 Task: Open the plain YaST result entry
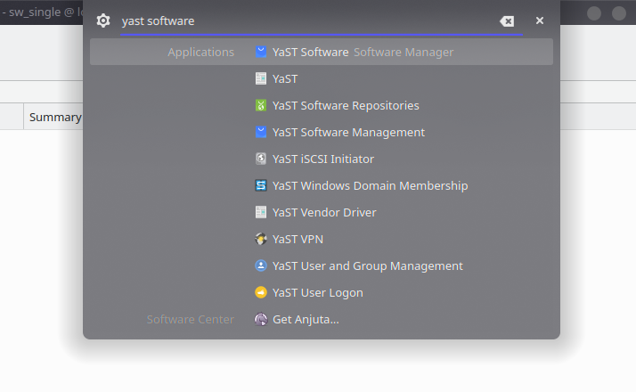[x=322, y=78]
